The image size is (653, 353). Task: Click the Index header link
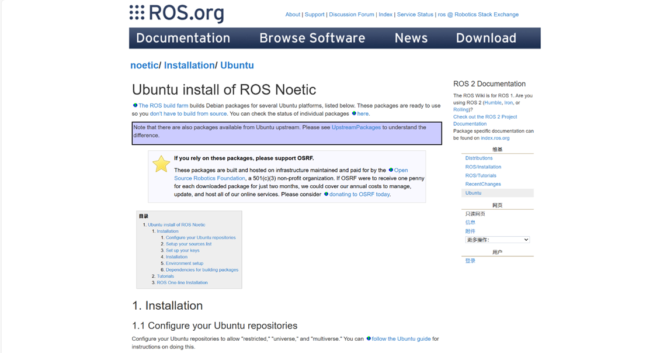point(385,14)
